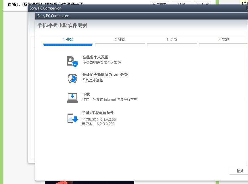Click the front Sony PC Companion title bar

pyautogui.click(x=142, y=16)
